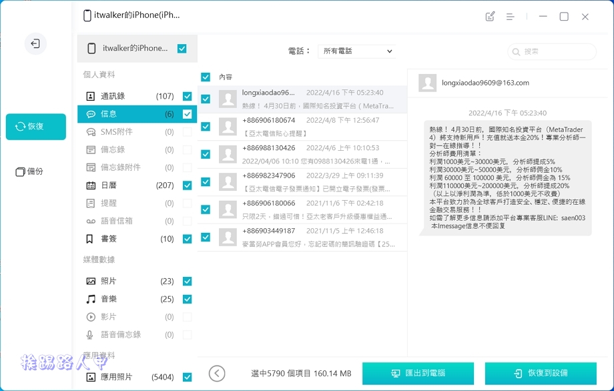Open the feedback edit icon in title bar
Screen dimensions: 614x391
pyautogui.click(x=491, y=17)
